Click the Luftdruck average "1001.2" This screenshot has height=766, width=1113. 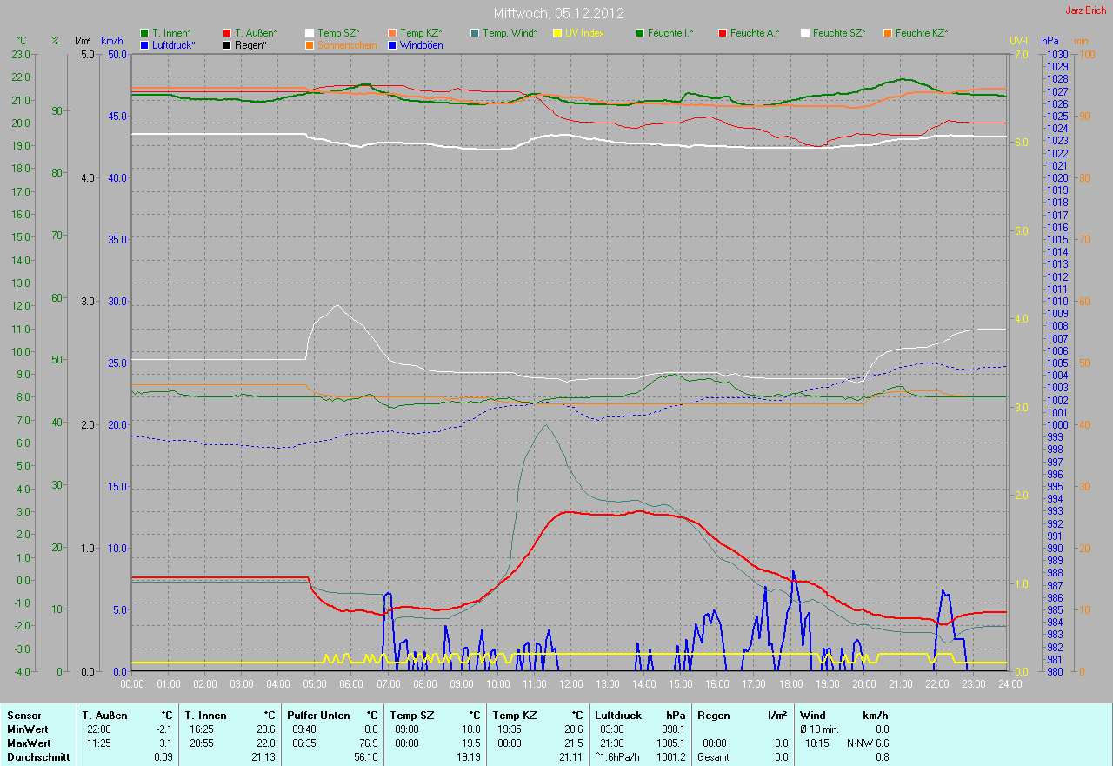(670, 757)
